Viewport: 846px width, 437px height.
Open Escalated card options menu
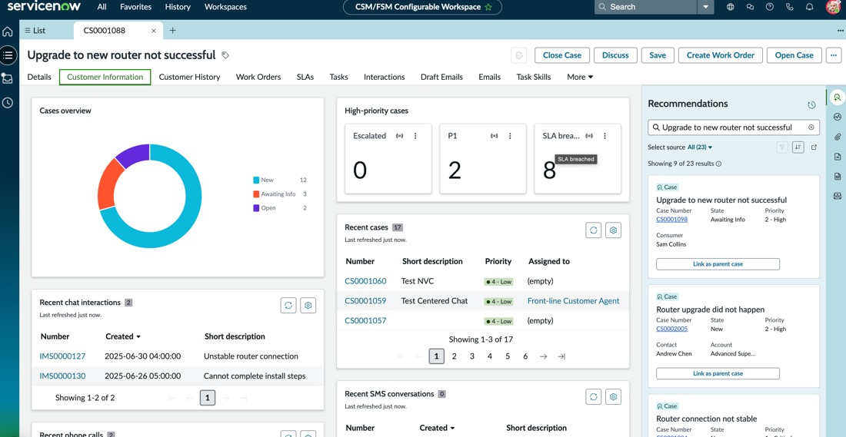tap(415, 136)
